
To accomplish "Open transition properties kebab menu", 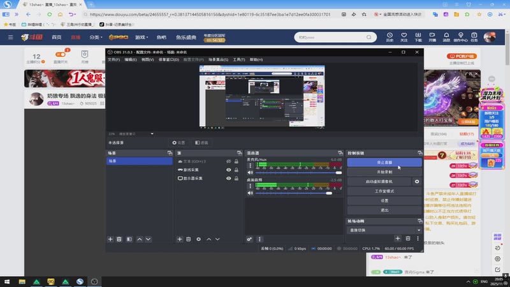I will coord(418,239).
